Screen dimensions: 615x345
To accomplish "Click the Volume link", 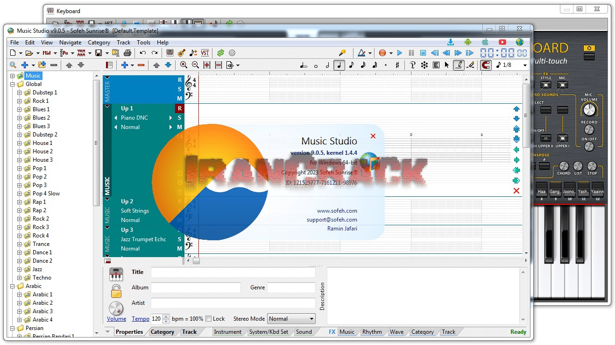I will click(x=116, y=319).
